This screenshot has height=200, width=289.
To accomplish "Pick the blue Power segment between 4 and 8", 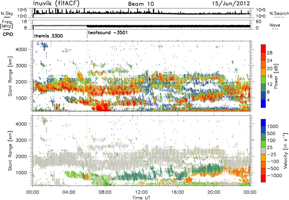I will click(263, 96).
